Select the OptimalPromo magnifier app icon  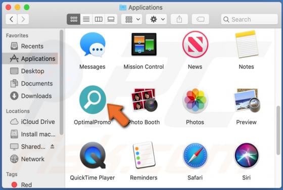pyautogui.click(x=92, y=100)
